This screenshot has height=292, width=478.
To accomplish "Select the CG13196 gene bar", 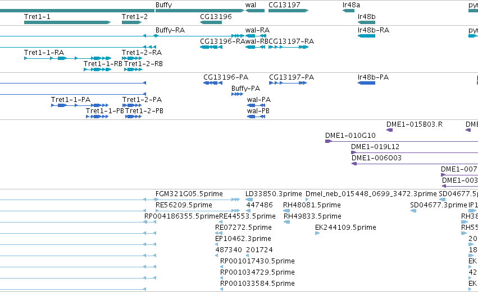I will pos(211,22).
